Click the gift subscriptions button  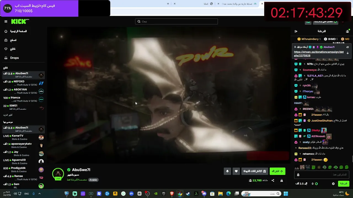coord(255,171)
